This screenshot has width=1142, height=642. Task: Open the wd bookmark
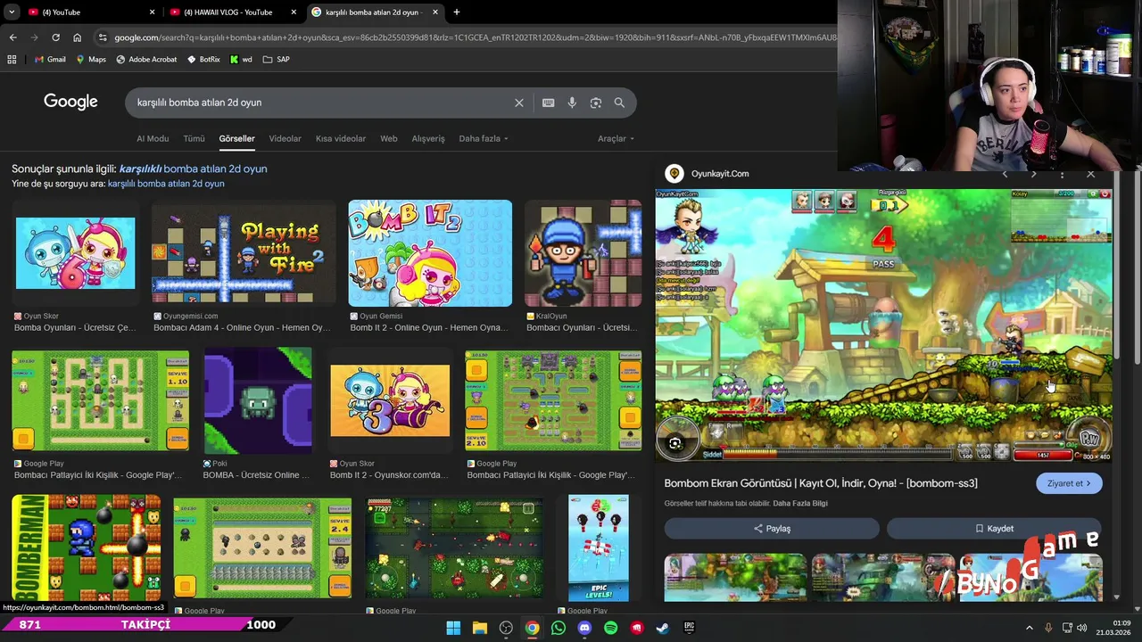click(241, 59)
